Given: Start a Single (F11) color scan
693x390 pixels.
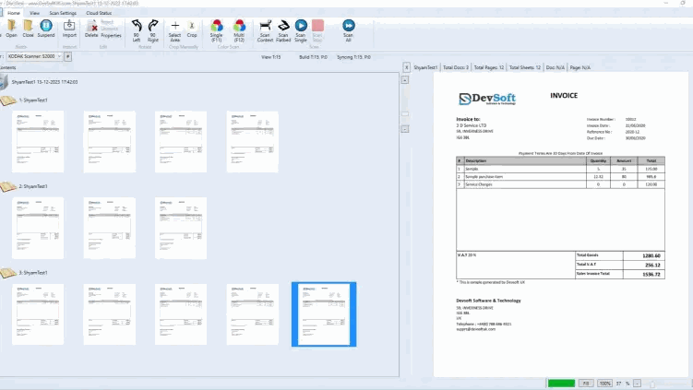Looking at the screenshot, I should 217,30.
